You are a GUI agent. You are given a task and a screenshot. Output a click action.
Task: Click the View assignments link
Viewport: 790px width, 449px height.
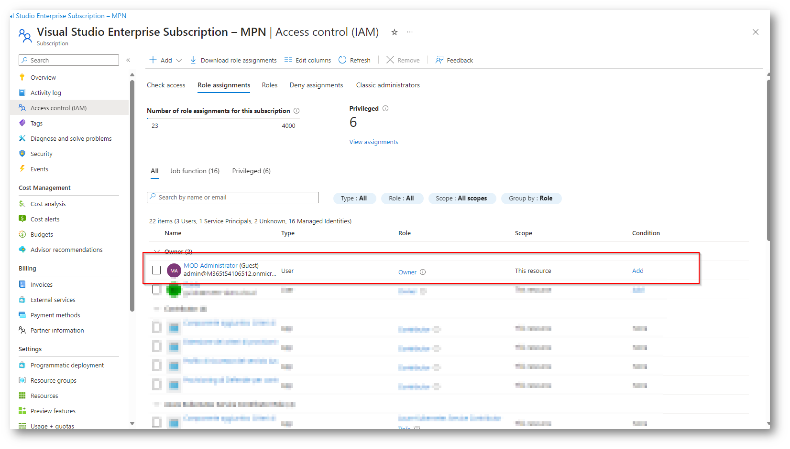373,142
